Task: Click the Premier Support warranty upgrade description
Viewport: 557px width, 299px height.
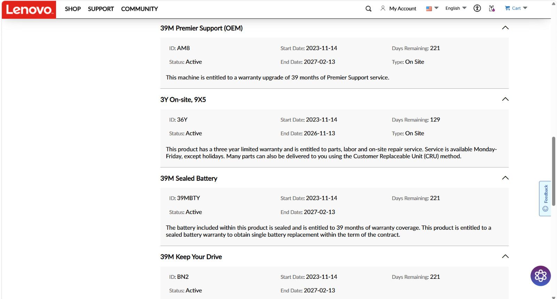Action: click(277, 78)
